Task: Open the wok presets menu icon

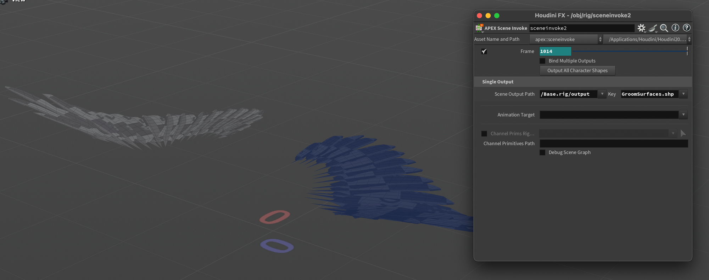Action: click(653, 28)
